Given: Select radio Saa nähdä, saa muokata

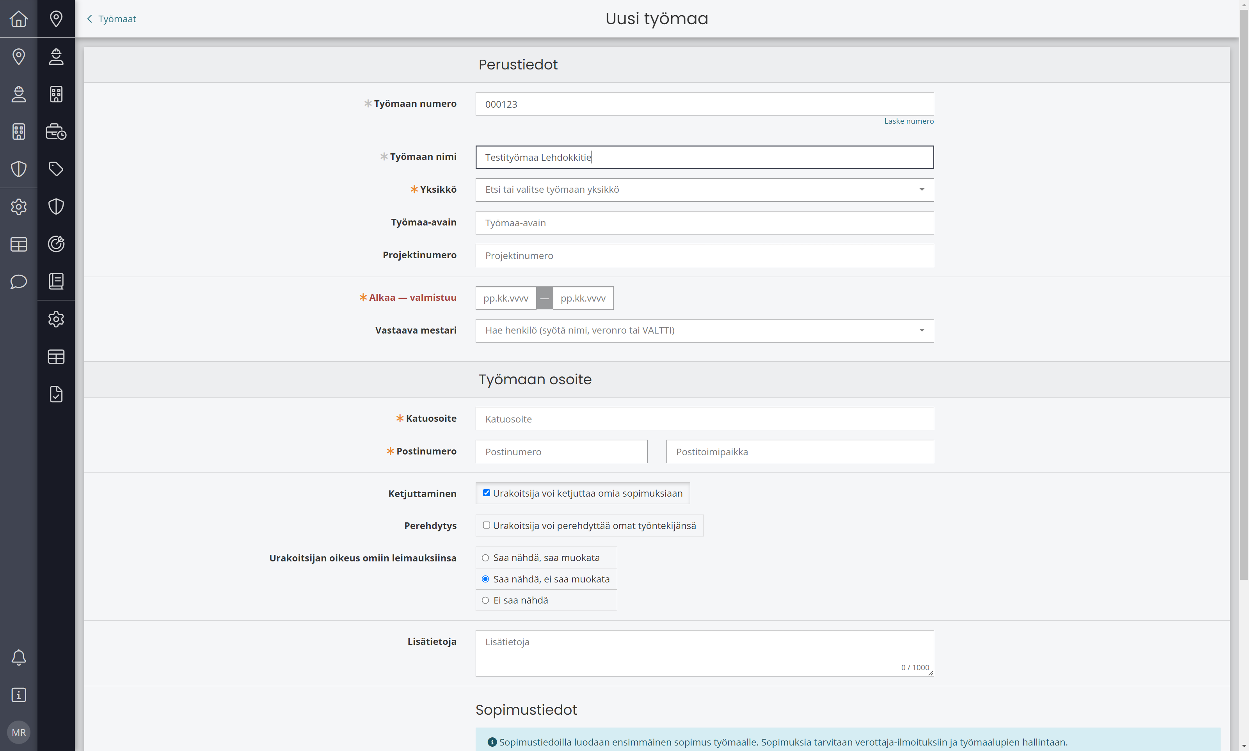Looking at the screenshot, I should [x=485, y=557].
